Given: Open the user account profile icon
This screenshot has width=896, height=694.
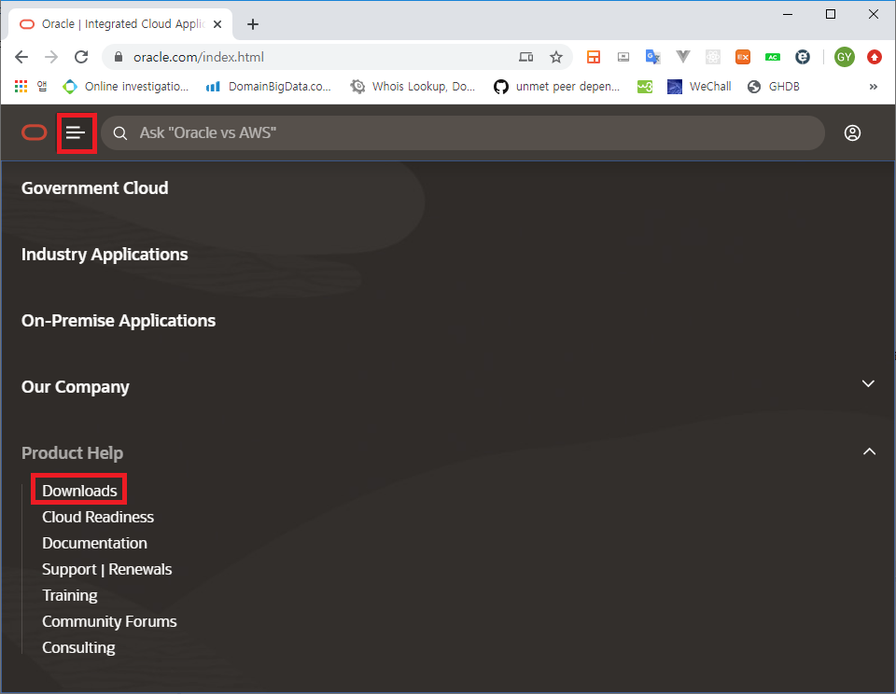Looking at the screenshot, I should click(x=852, y=133).
